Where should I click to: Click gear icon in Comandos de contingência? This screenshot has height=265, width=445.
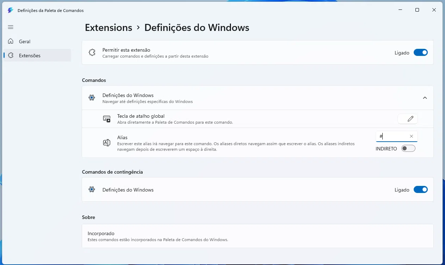[x=92, y=190]
